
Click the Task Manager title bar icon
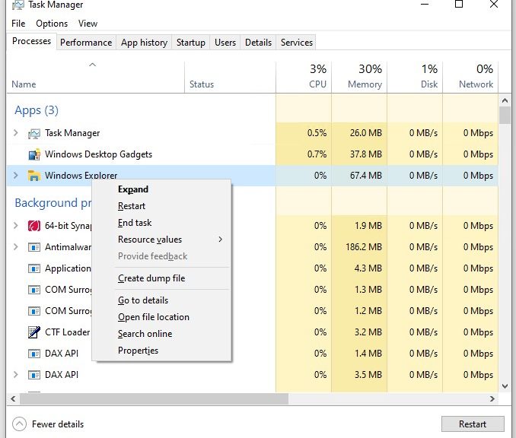pos(18,5)
